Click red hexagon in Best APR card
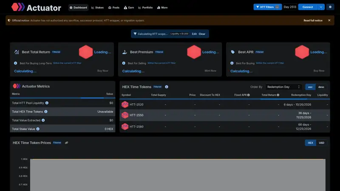 (302, 52)
